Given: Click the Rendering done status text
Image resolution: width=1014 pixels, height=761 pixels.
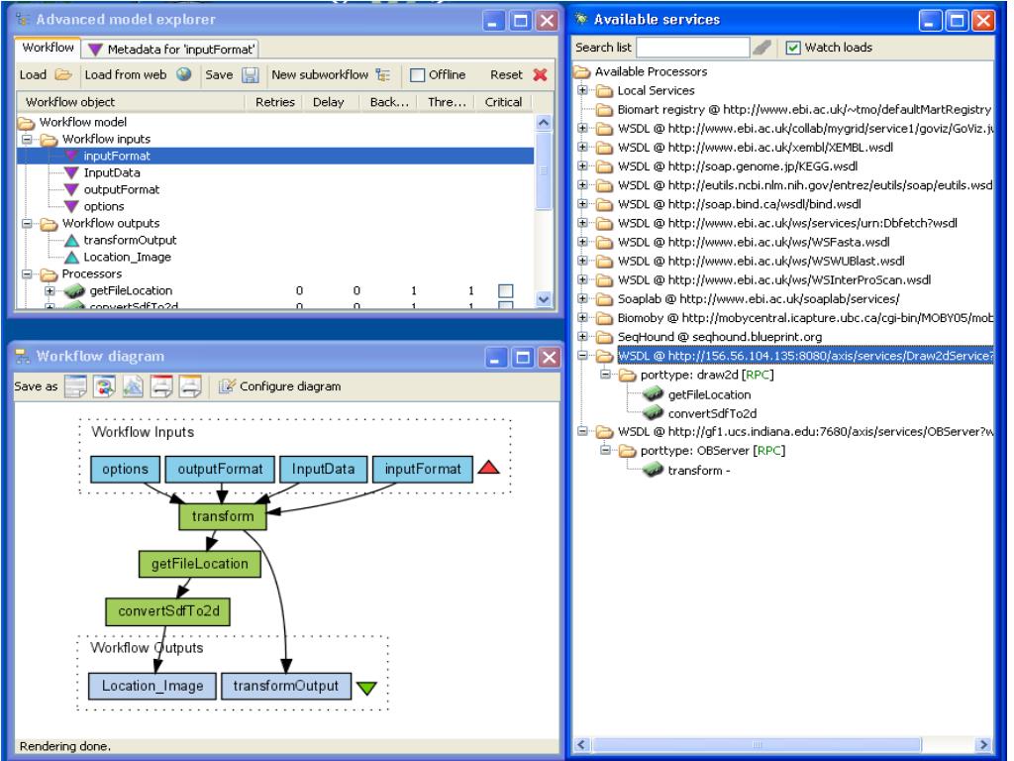Looking at the screenshot, I should pos(64,746).
